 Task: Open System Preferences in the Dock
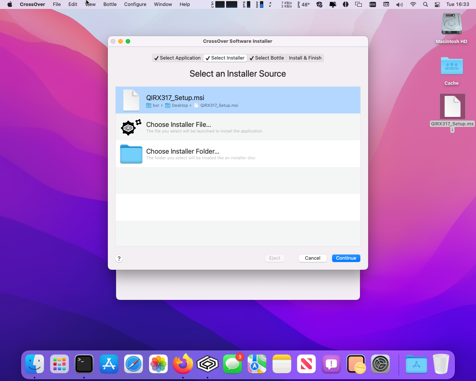point(380,364)
